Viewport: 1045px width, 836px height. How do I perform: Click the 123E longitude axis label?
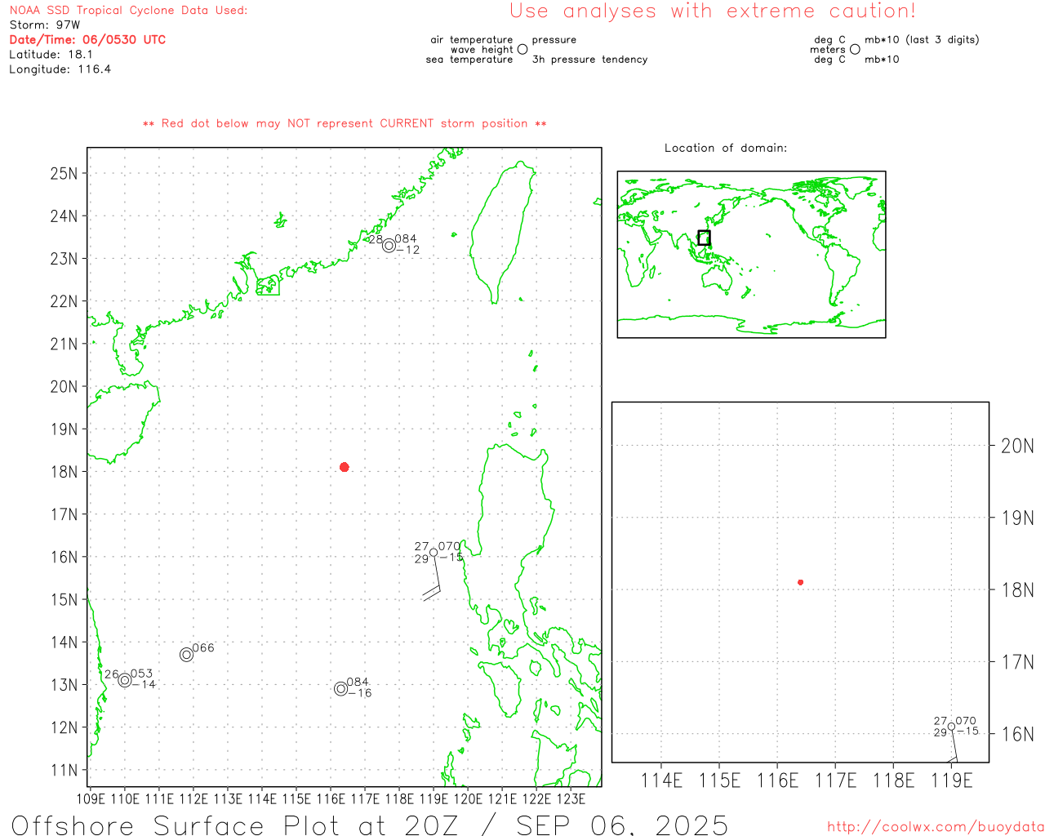[x=571, y=798]
